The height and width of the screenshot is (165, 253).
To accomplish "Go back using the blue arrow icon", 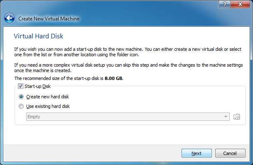I will [x=10, y=18].
